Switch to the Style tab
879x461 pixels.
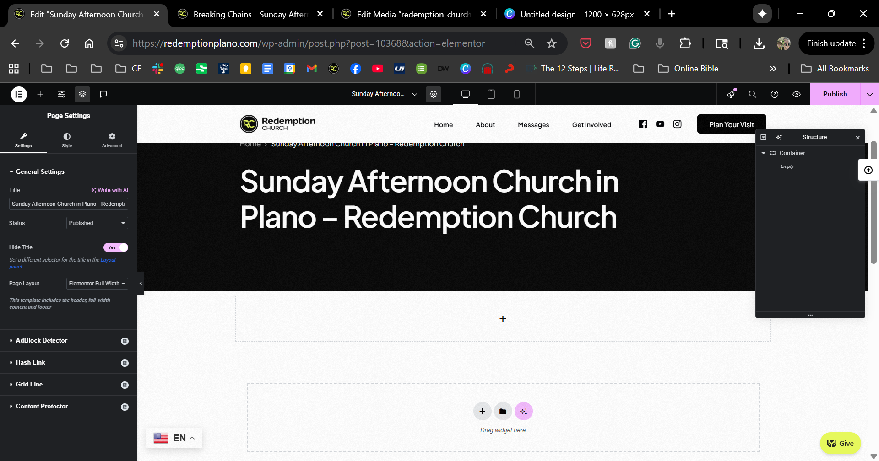(67, 140)
